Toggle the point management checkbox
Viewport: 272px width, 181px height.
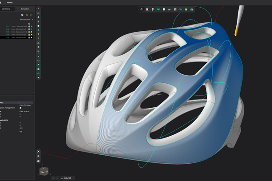(x=20, y=108)
